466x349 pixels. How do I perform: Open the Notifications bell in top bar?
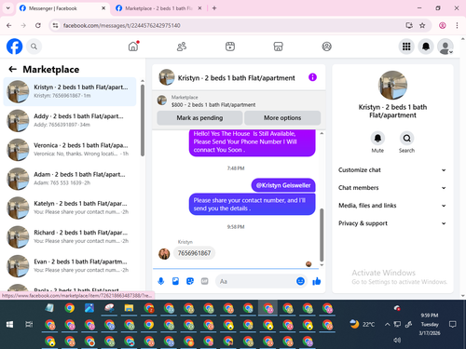click(x=426, y=47)
